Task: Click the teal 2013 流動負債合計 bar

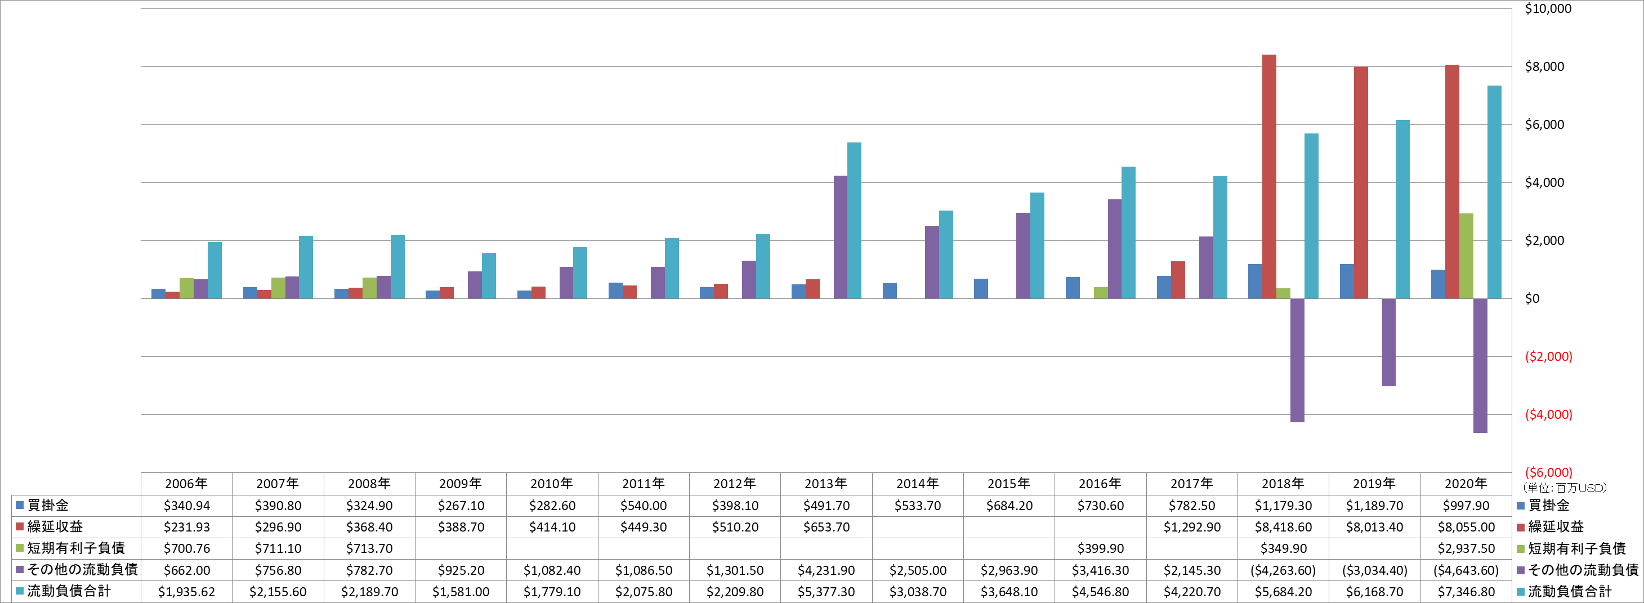Action: 854,221
